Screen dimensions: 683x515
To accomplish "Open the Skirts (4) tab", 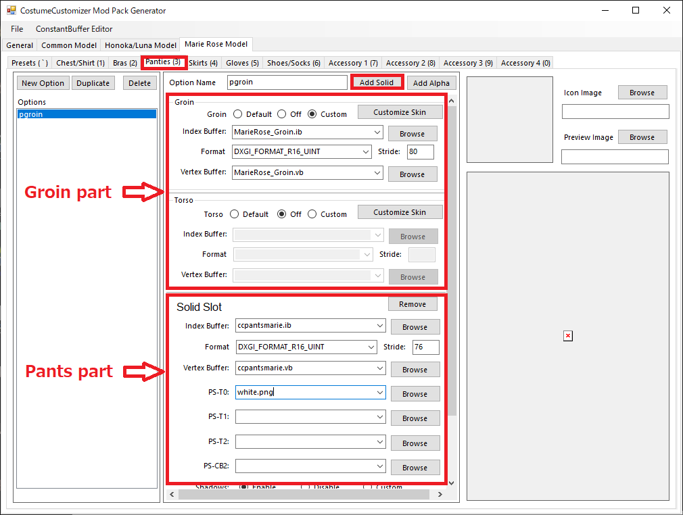I will click(203, 63).
